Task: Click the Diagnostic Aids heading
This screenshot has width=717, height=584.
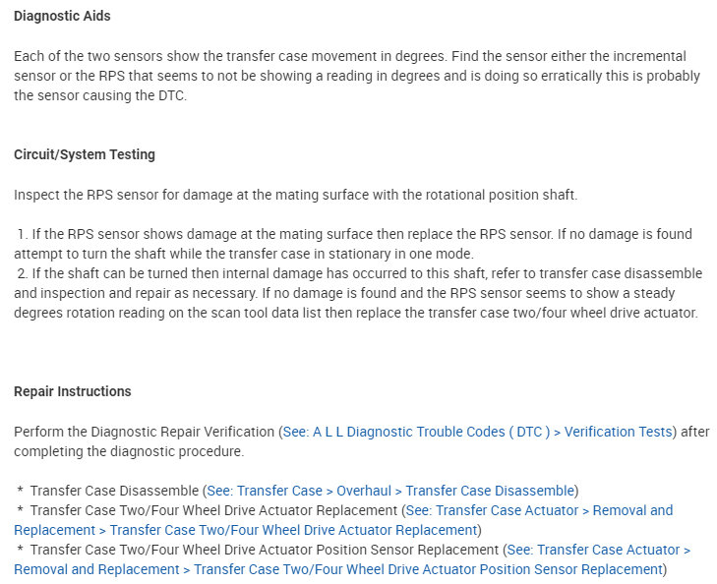Action: [x=62, y=16]
